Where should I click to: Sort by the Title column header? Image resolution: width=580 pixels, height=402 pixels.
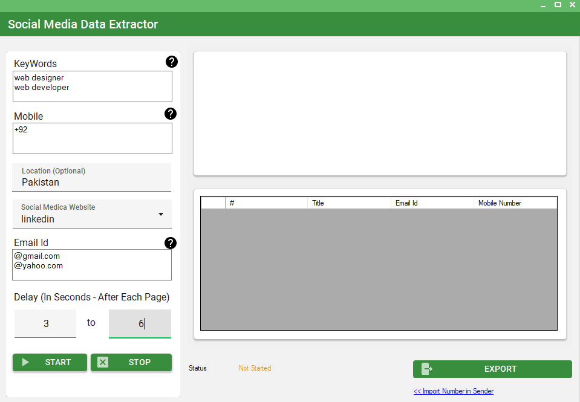(x=349, y=203)
